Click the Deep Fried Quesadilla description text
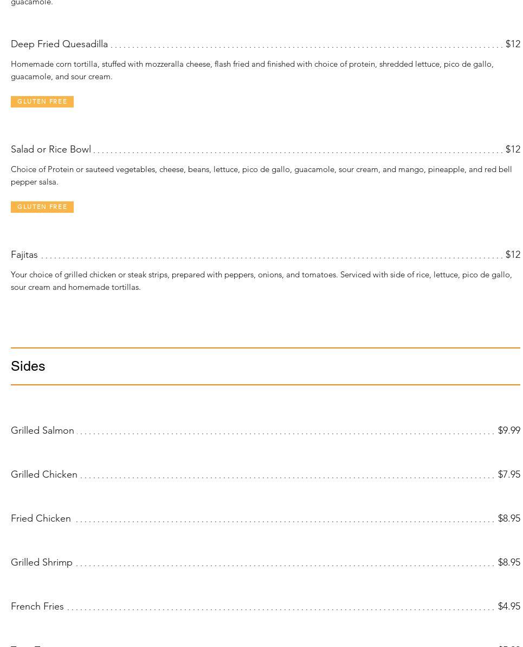Viewport: 523px width, 647px height. point(252,71)
